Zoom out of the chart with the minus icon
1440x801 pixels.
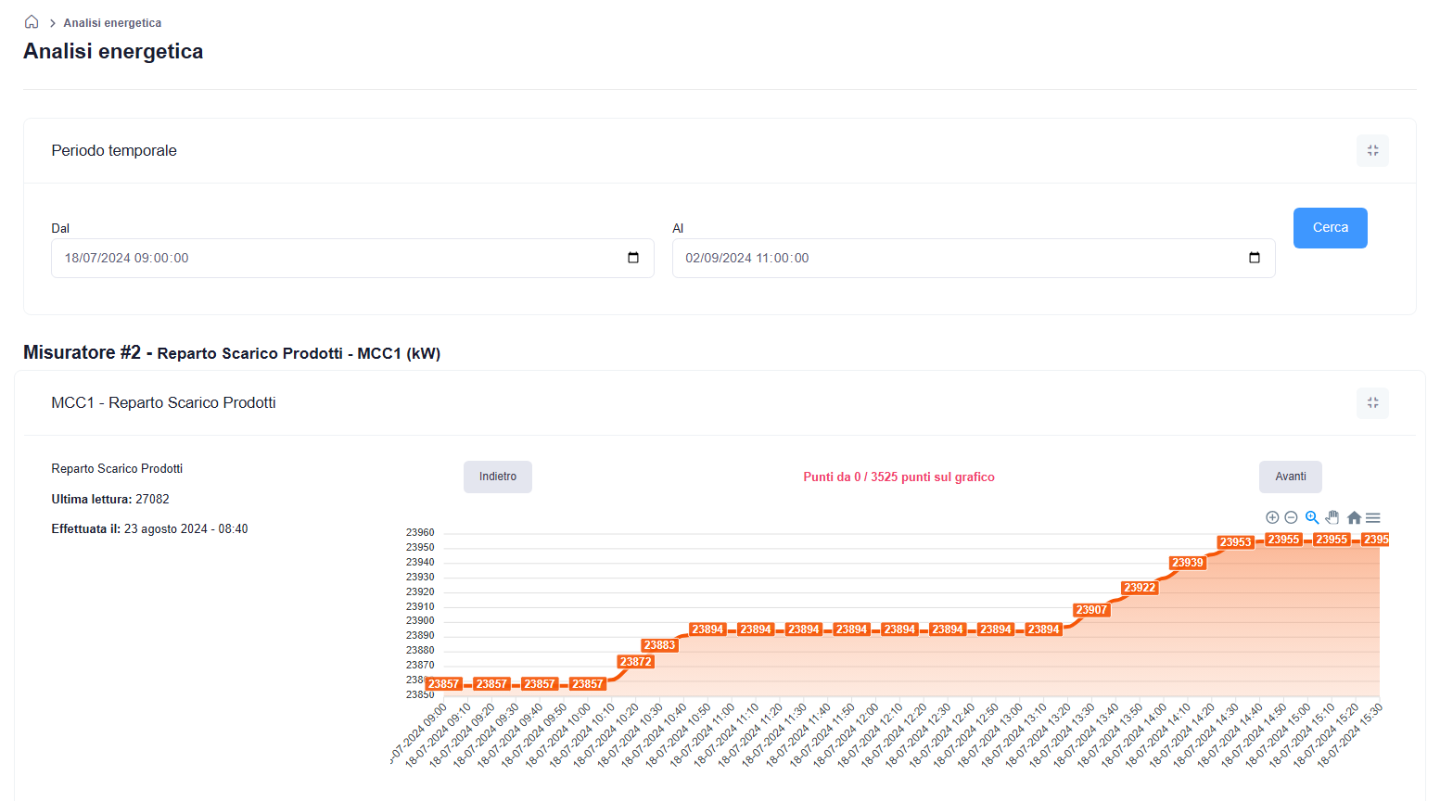tap(1291, 517)
